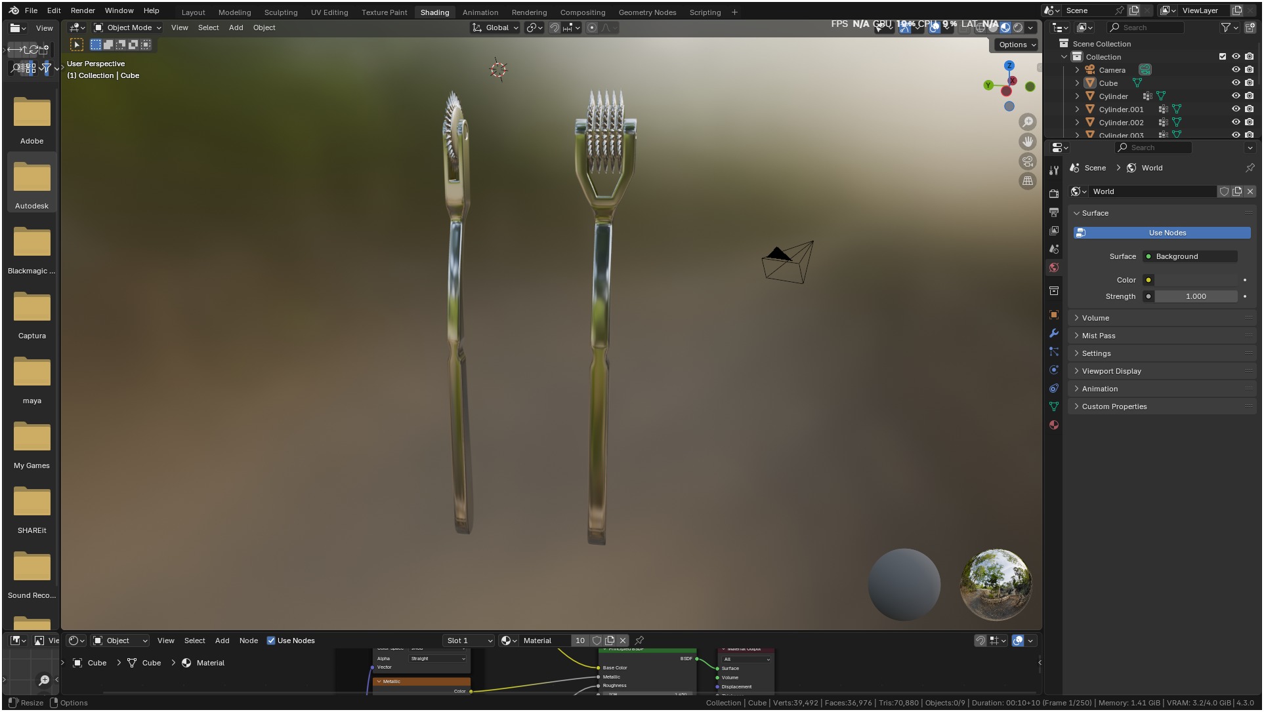Open the Render menu
The image size is (1264, 712).
83,10
